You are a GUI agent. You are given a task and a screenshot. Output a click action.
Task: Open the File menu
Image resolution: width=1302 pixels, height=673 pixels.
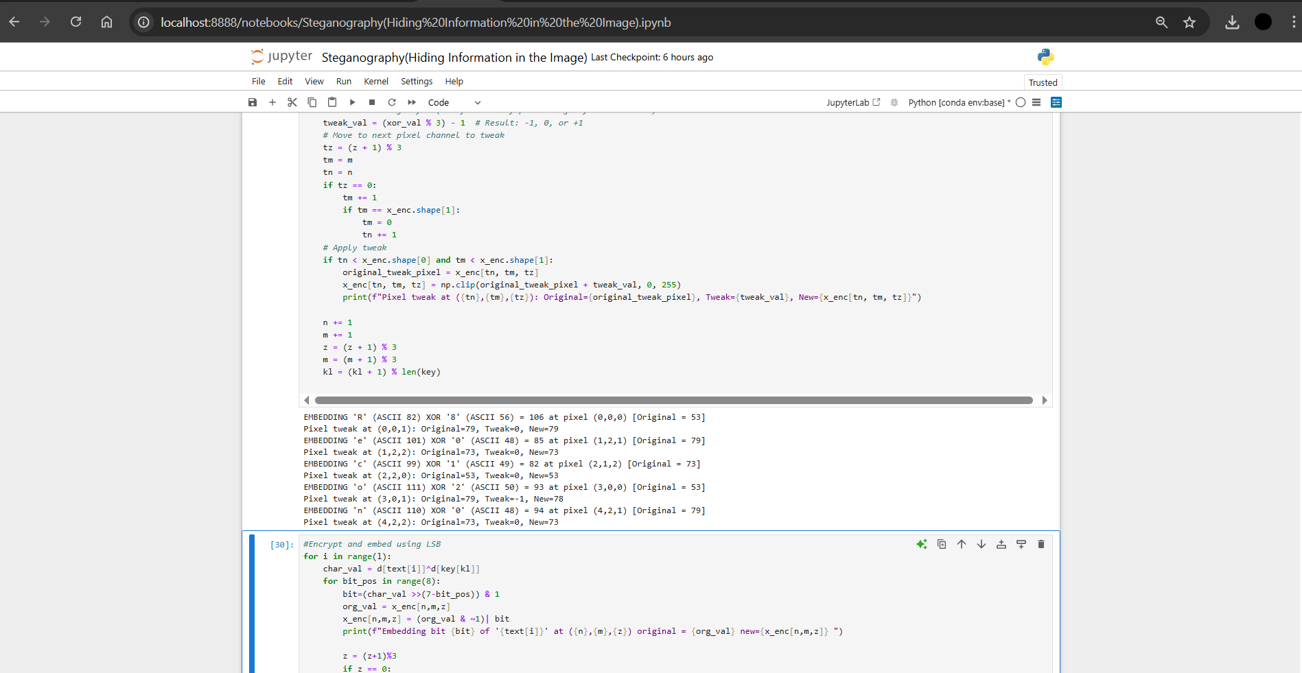[x=258, y=81]
